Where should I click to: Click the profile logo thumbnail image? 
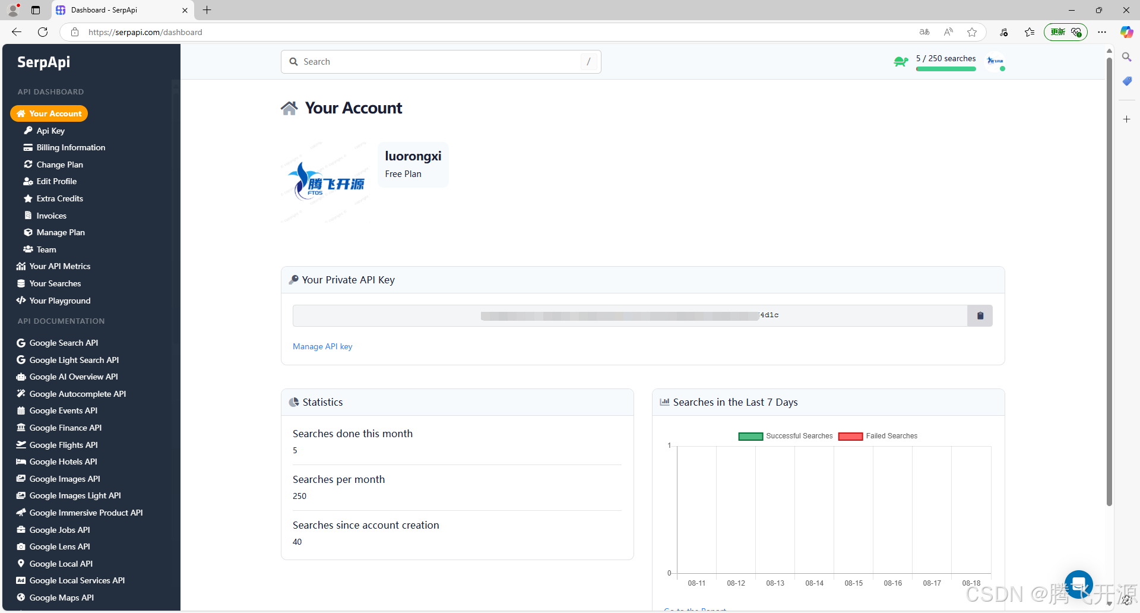tap(326, 182)
